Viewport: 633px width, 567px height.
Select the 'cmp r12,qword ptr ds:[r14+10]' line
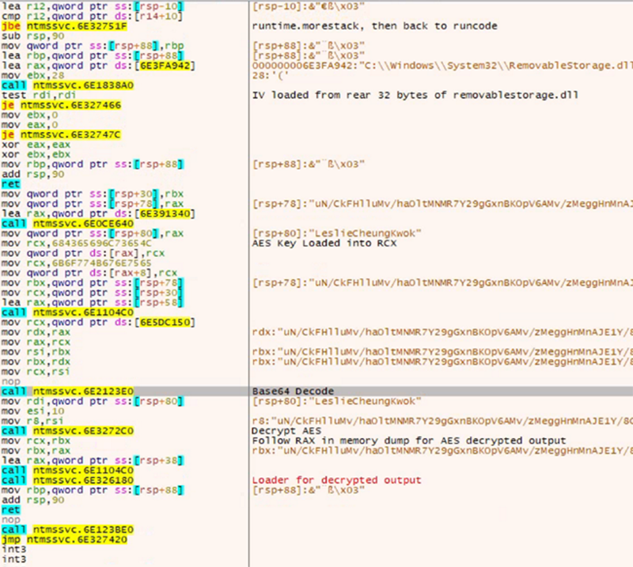coord(92,16)
